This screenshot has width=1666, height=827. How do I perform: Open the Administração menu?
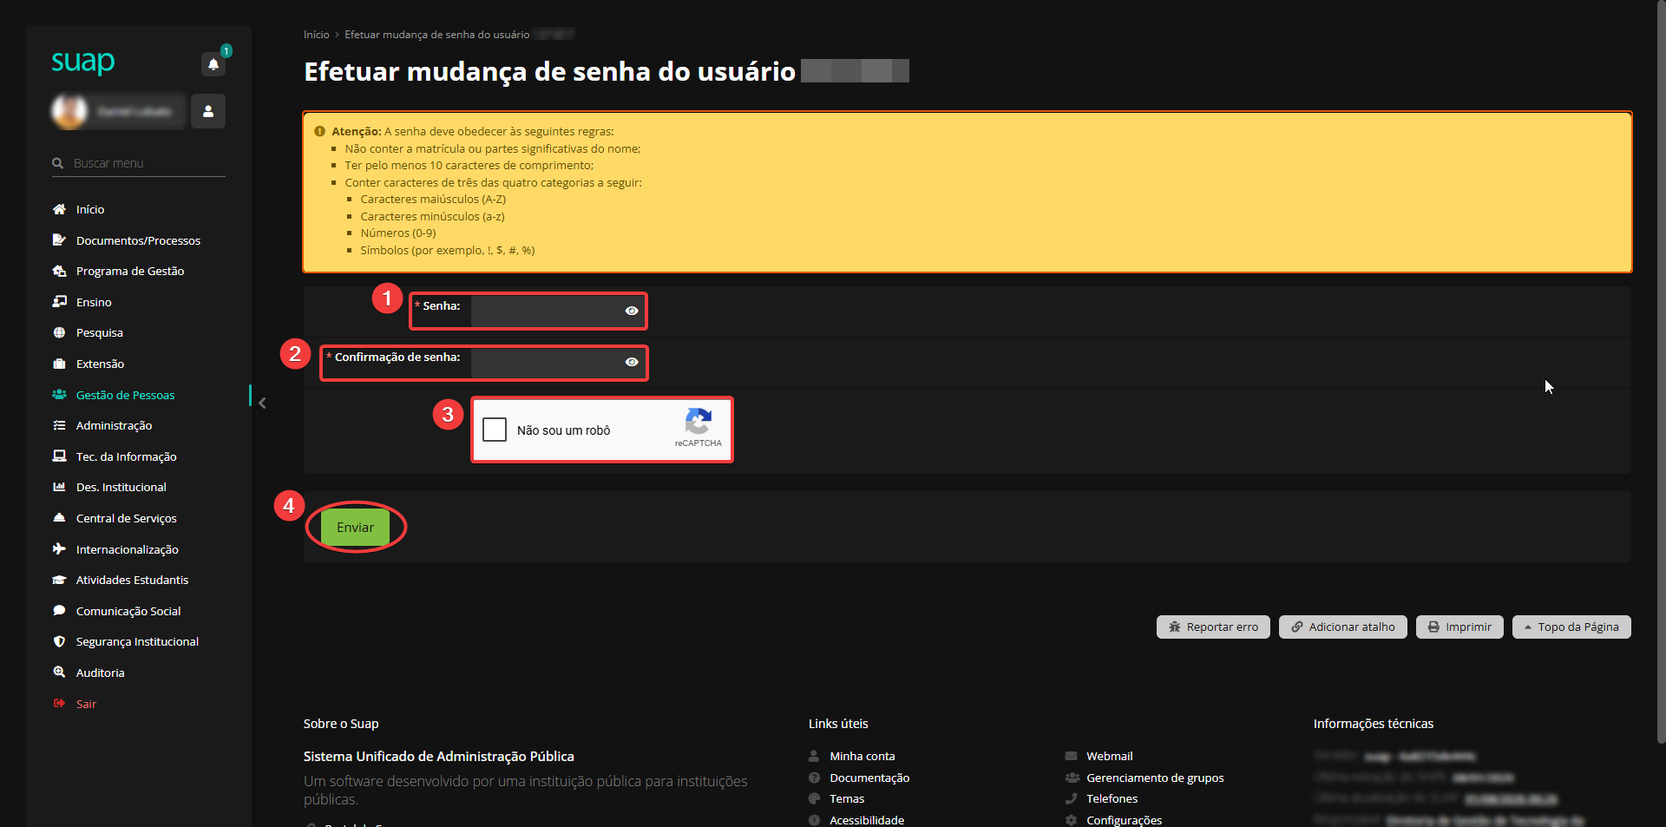tap(114, 425)
